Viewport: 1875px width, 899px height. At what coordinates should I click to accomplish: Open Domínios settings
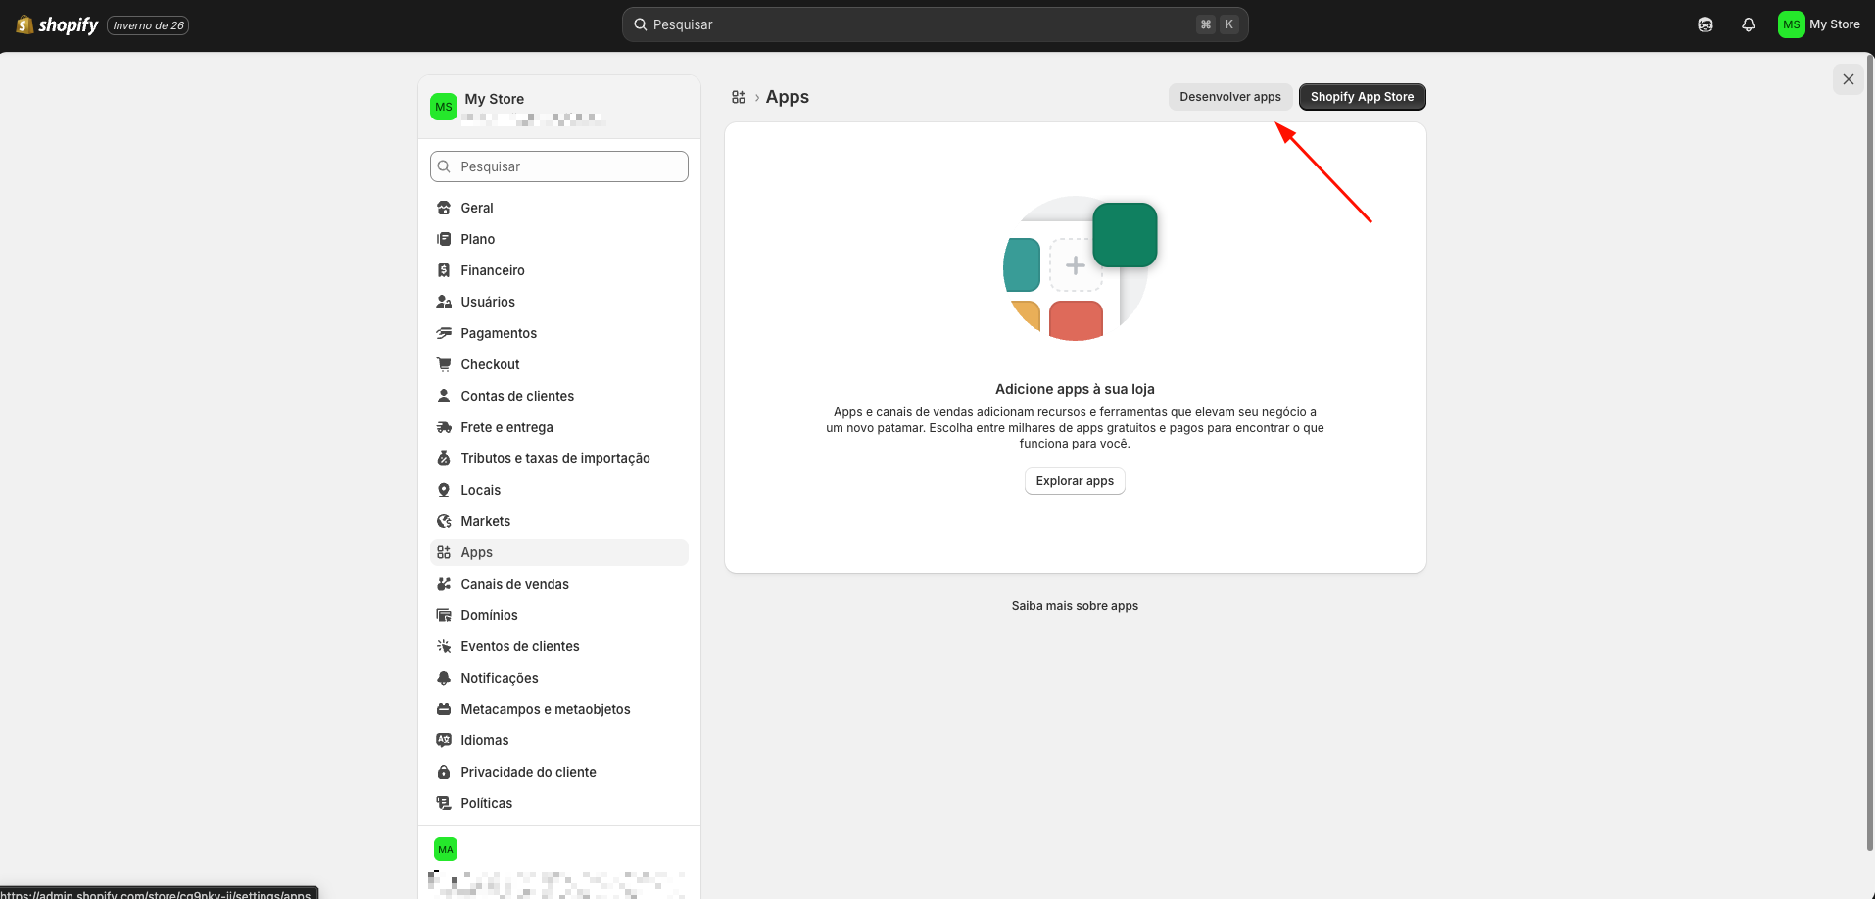(x=558, y=615)
